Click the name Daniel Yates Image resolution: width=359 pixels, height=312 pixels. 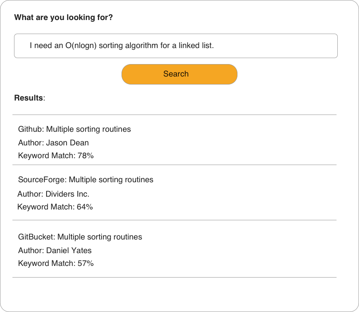(69, 250)
